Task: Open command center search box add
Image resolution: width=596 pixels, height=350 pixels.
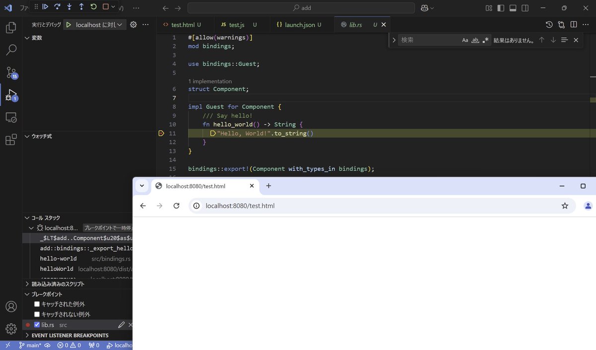Action: point(301,8)
